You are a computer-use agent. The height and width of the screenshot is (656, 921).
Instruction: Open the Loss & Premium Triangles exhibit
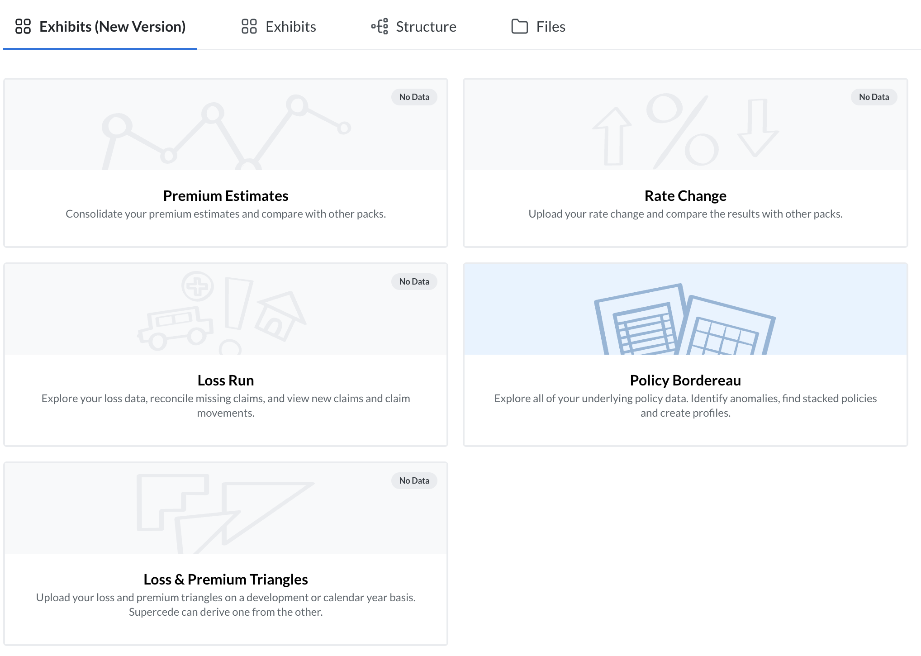[x=225, y=579]
